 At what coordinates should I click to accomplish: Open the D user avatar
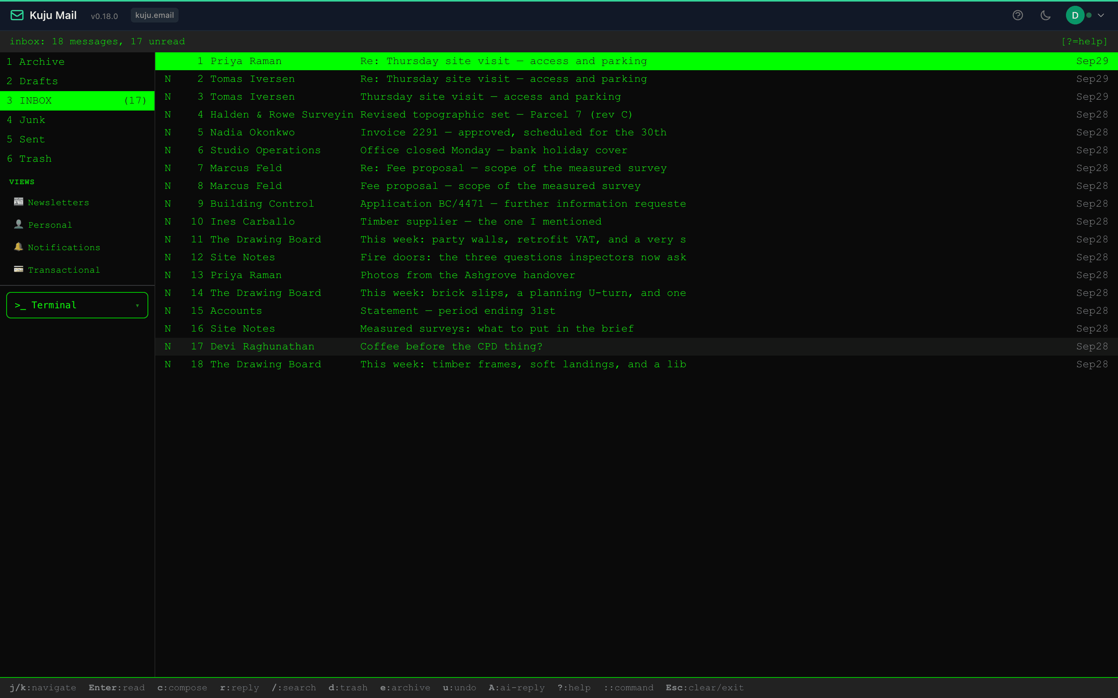(1075, 15)
